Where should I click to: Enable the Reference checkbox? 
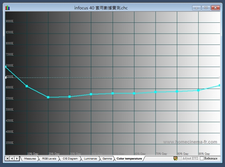(x=202, y=158)
